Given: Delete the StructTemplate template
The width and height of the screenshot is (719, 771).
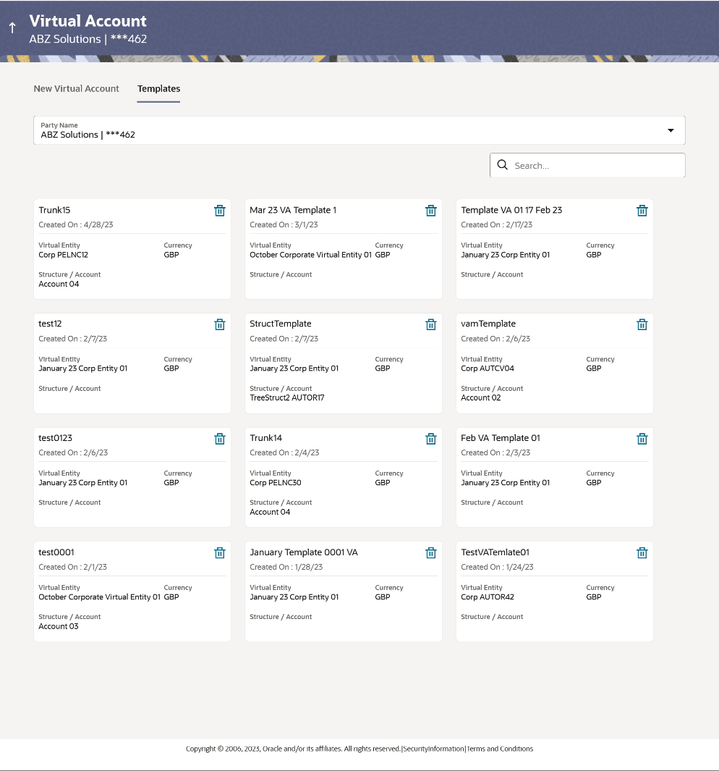Looking at the screenshot, I should 430,324.
